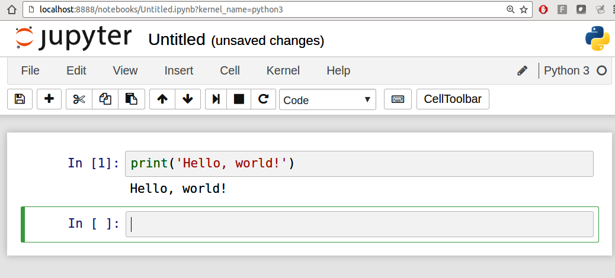Move the selected cell up
The height and width of the screenshot is (278, 615).
point(162,99)
